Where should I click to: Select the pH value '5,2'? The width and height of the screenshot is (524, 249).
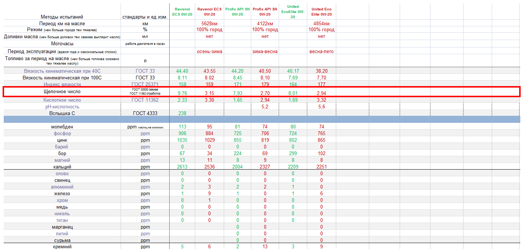pos(265,107)
